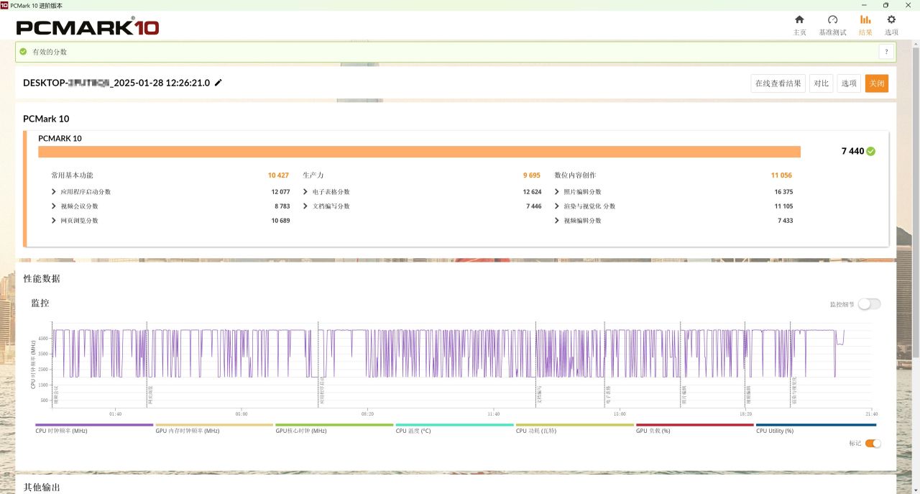
Task: Click the 16 375 photo editing score value
Action: click(x=783, y=192)
